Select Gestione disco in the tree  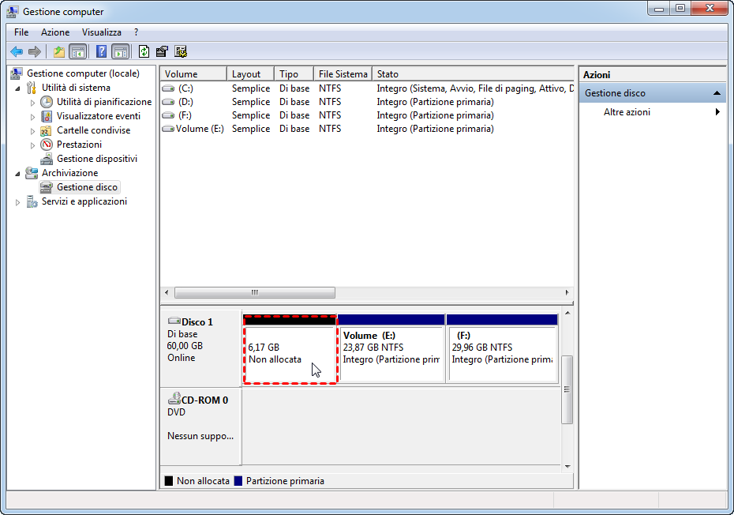point(87,187)
